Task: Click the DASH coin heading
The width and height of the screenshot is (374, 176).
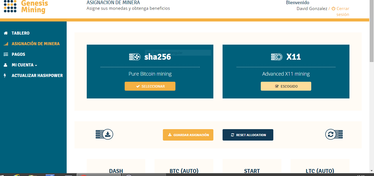Action: 116,171
